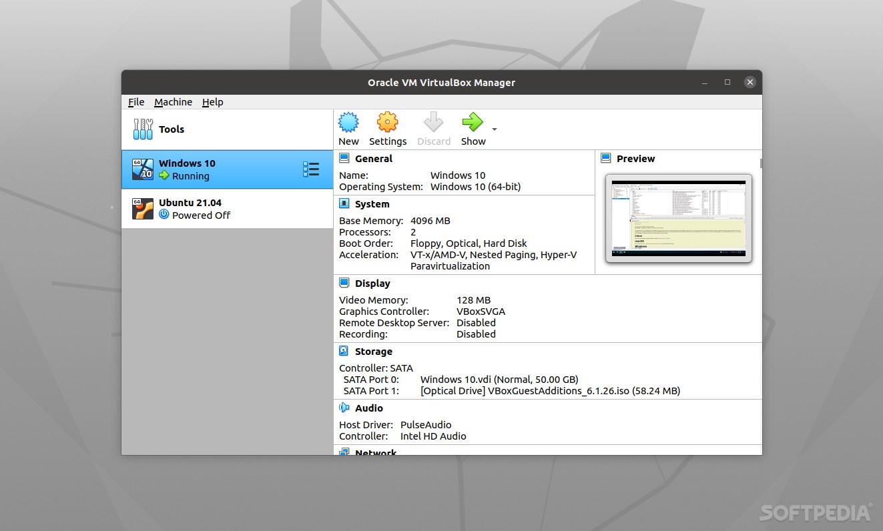Click the Display section icon
This screenshot has height=531, width=883.
[344, 283]
